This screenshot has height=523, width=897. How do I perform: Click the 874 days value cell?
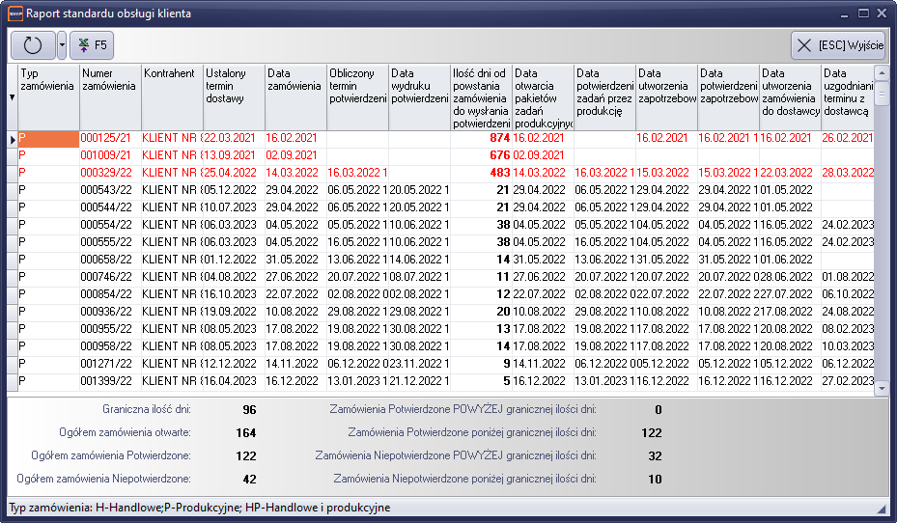tap(480, 139)
